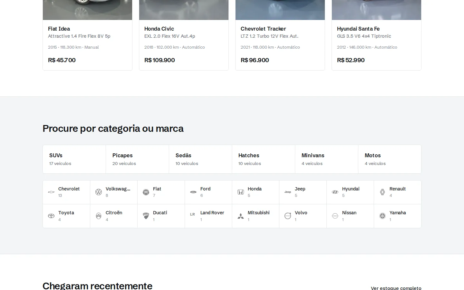The height and width of the screenshot is (290, 464).
Task: Click the Honda Civic car photo
Action: point(184,10)
